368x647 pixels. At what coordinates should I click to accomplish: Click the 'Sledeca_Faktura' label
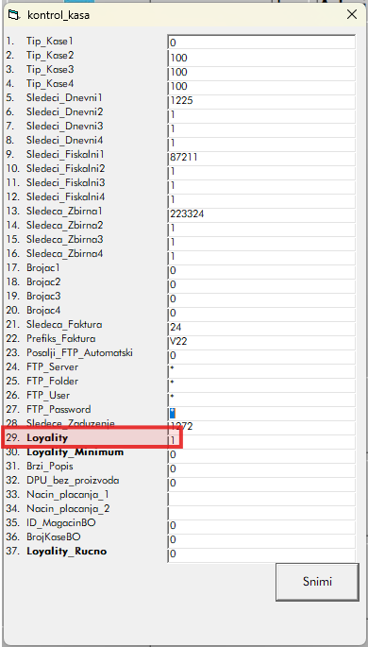tap(64, 325)
